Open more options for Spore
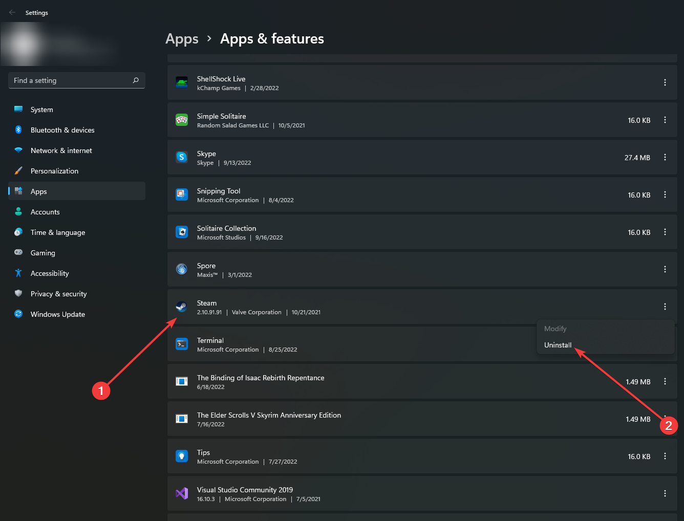The height and width of the screenshot is (521, 684). click(665, 269)
